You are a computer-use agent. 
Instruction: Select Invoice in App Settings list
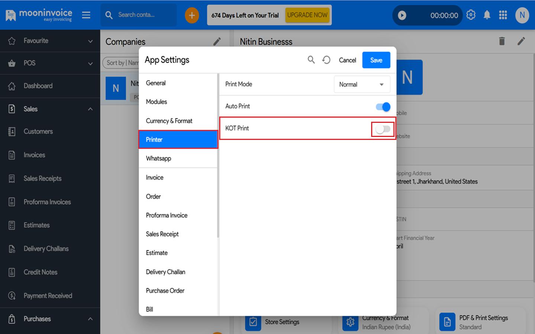coord(178,177)
